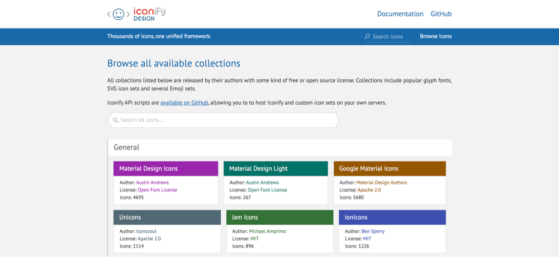This screenshot has height=257, width=559.
Task: Click Material Design Authors link
Action: coord(381,183)
